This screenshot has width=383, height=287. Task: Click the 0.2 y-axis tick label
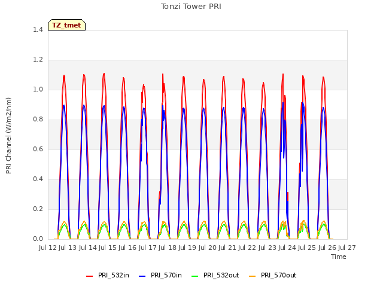click(38, 209)
